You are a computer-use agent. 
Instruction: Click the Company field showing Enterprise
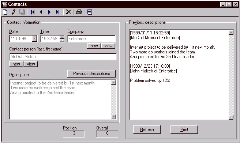point(91,39)
